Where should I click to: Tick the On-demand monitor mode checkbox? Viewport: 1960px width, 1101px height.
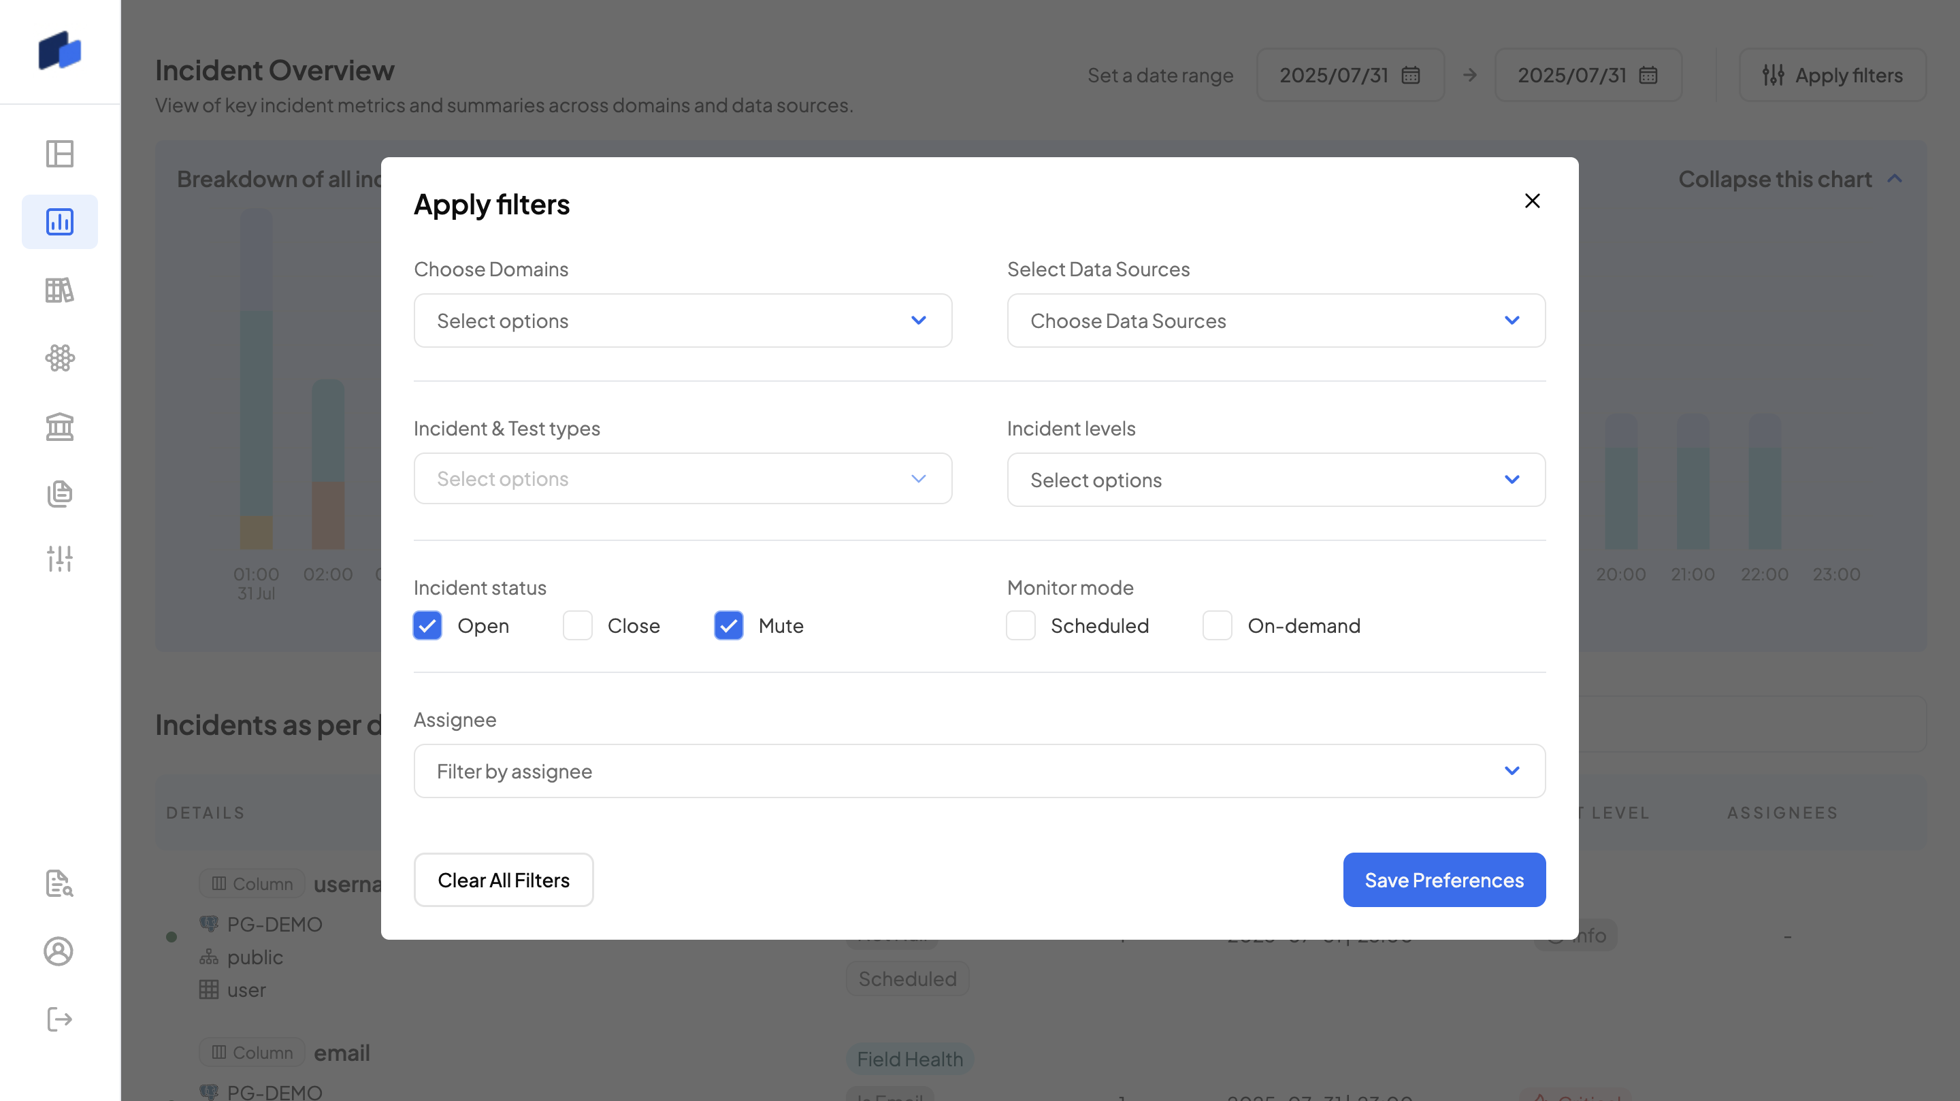[x=1218, y=625]
